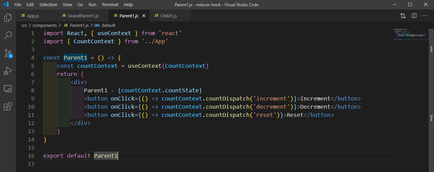Click the minimap code preview
This screenshot has height=172, width=434.
tap(409, 35)
